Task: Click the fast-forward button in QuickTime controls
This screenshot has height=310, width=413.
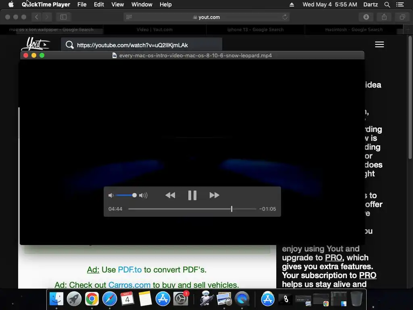Action: 215,195
